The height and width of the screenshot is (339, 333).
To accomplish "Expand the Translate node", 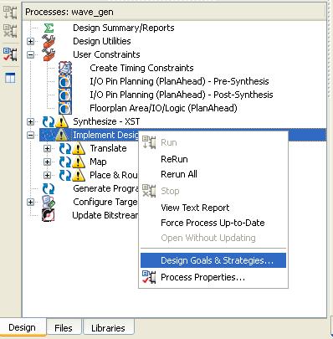I will (x=47, y=148).
